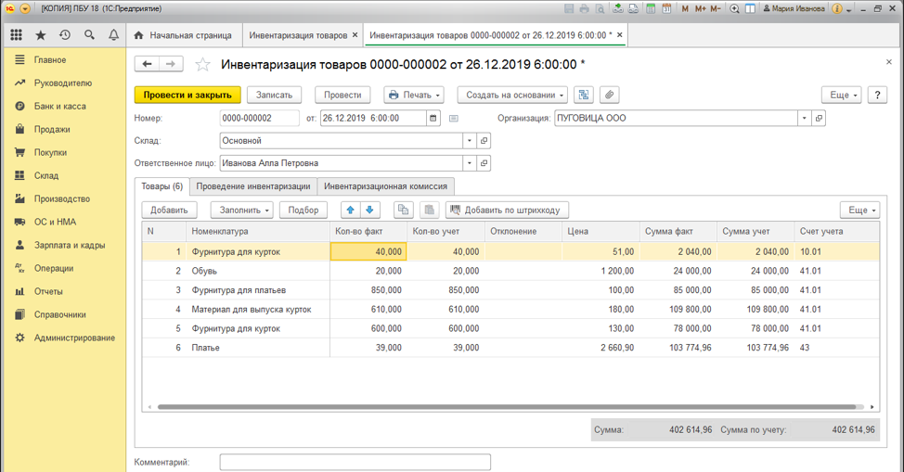Open the History clock icon
The width and height of the screenshot is (904, 472).
pyautogui.click(x=64, y=35)
